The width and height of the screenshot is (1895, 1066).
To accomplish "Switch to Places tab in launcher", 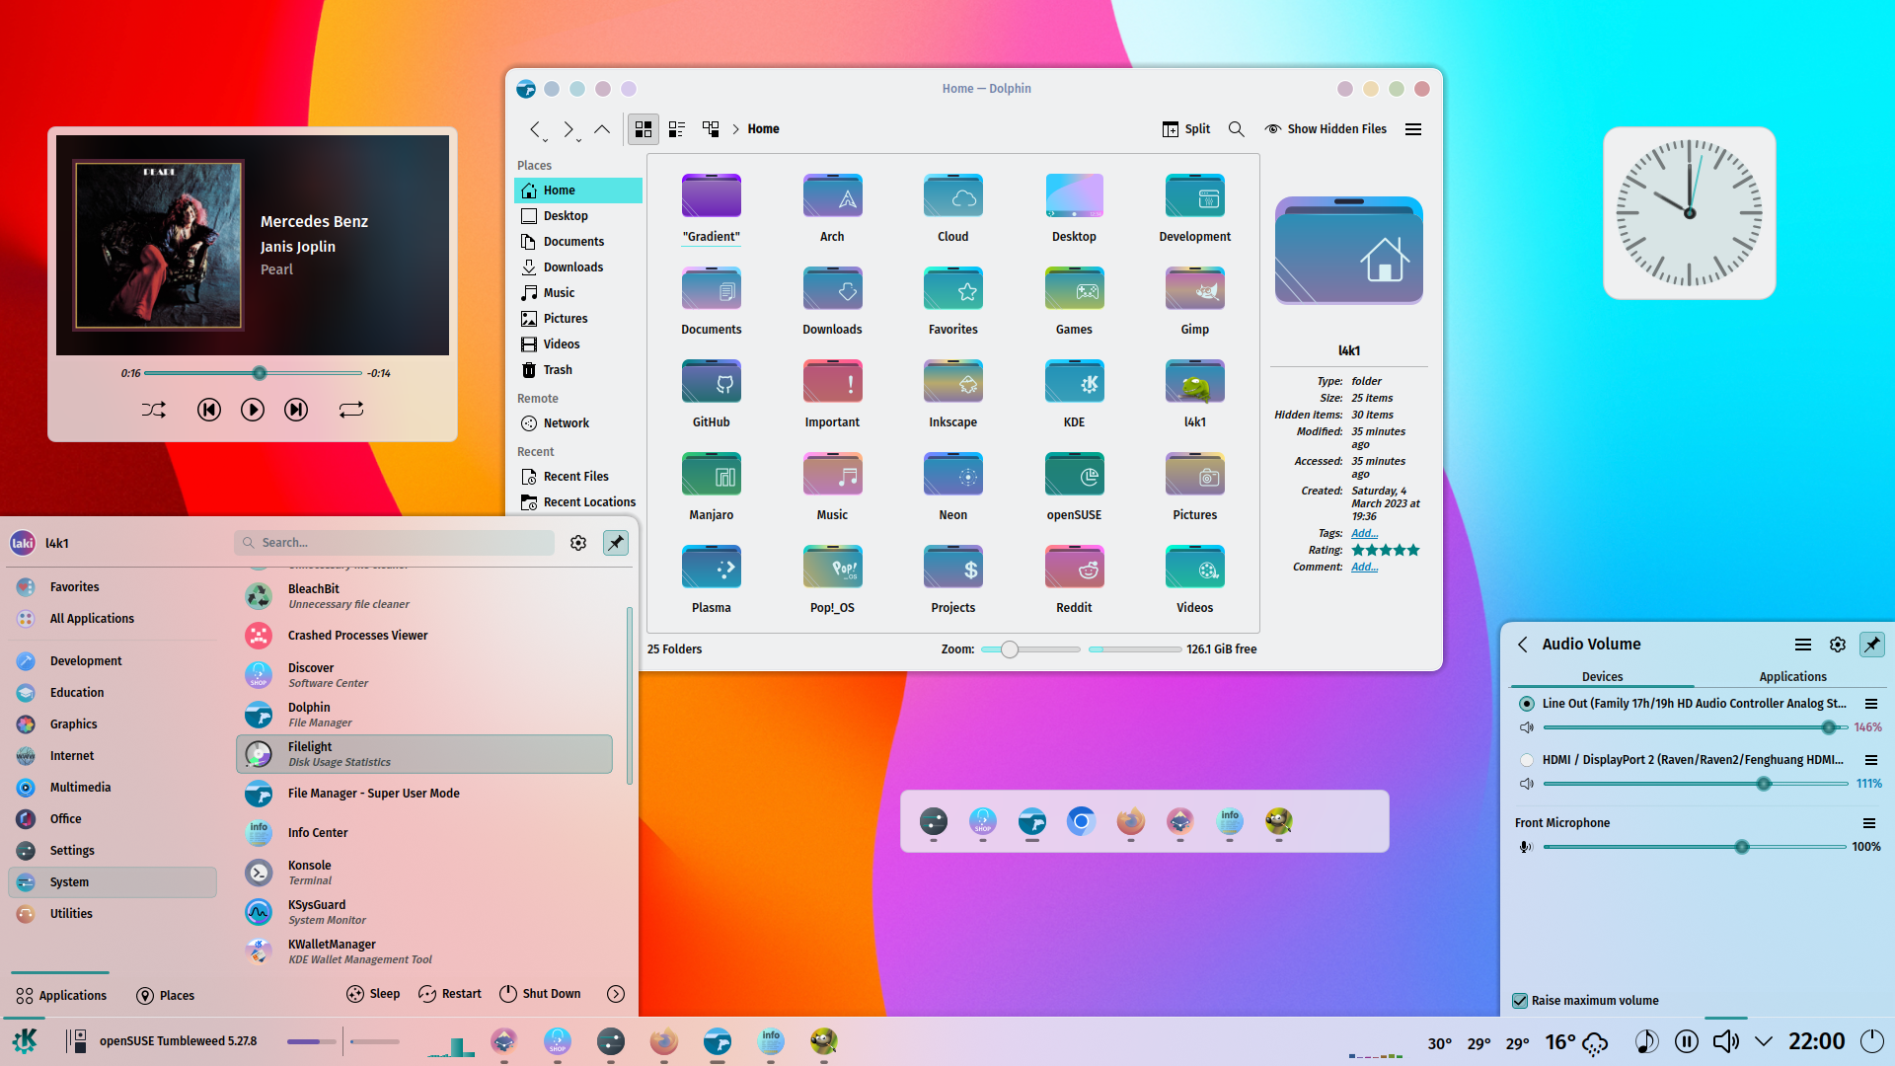I will 165,995.
